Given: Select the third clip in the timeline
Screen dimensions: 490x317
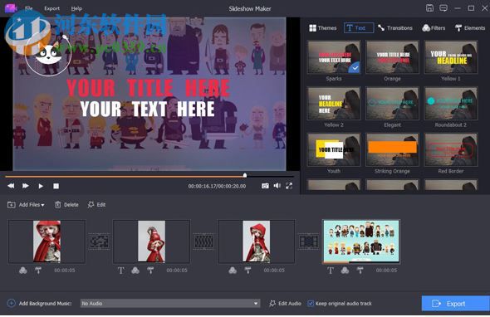Looking at the screenshot, I should (257, 241).
